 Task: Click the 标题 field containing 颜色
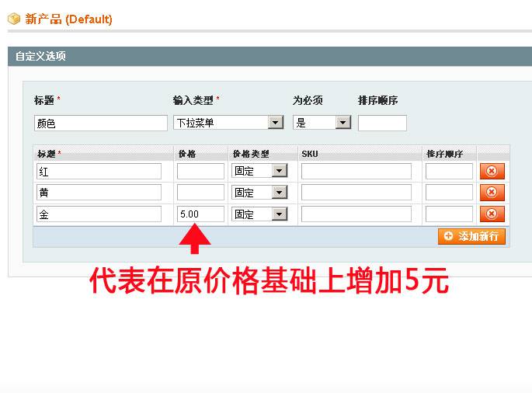click(x=101, y=123)
